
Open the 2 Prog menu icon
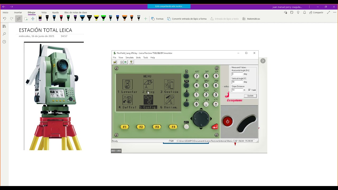click(x=148, y=84)
